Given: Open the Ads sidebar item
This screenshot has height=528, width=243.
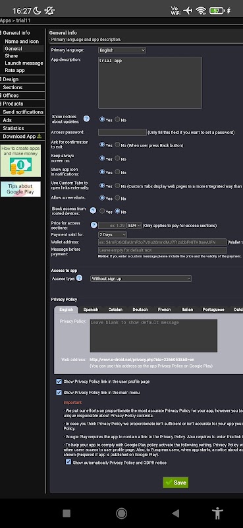Looking at the screenshot, I should tap(7, 120).
